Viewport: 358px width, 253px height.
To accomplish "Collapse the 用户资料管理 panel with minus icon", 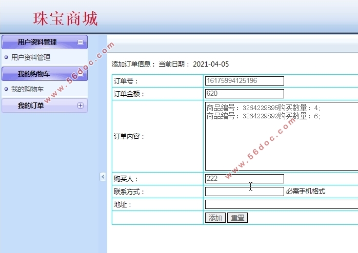I will click(81, 42).
